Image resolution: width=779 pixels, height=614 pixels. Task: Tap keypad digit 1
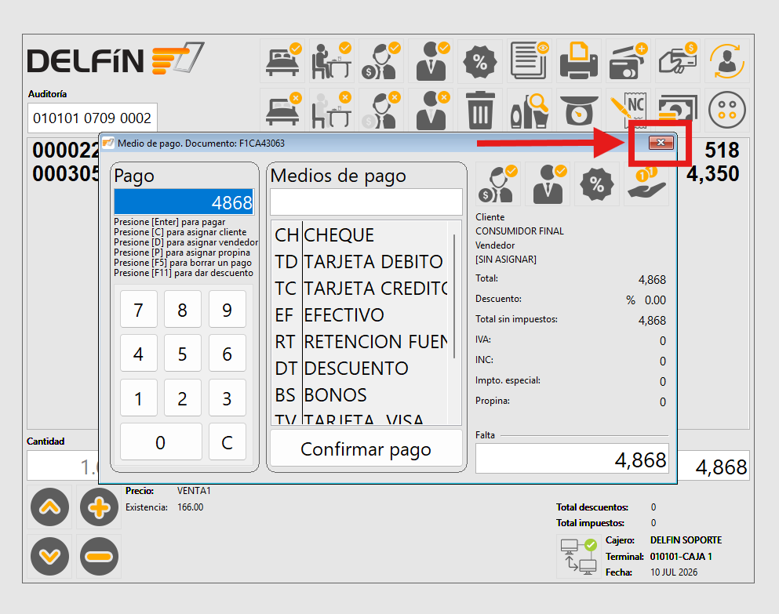pos(139,398)
